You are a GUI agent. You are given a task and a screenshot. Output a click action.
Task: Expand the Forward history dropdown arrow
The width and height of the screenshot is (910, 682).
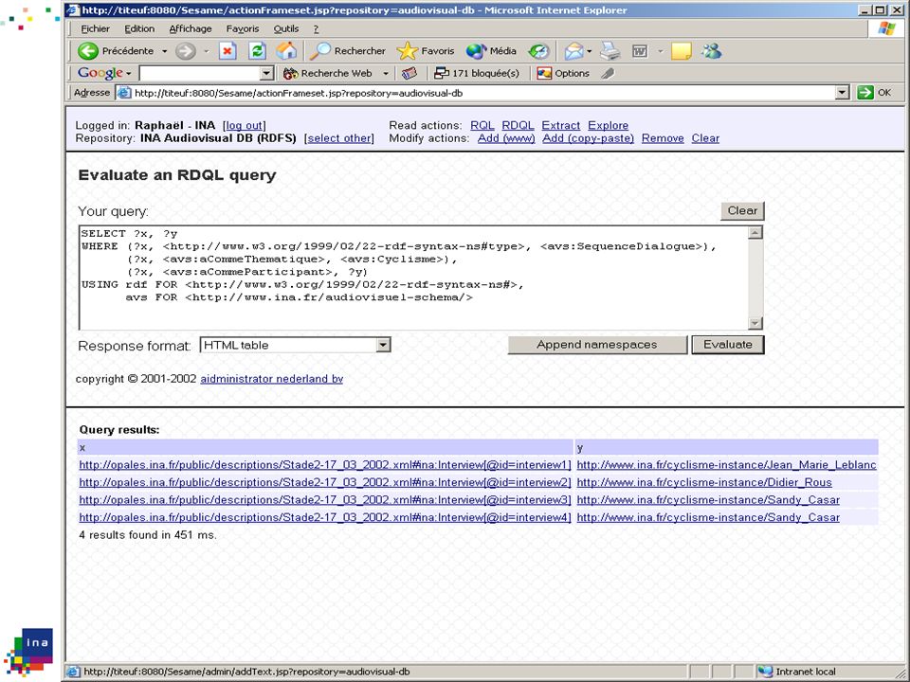coord(206,51)
